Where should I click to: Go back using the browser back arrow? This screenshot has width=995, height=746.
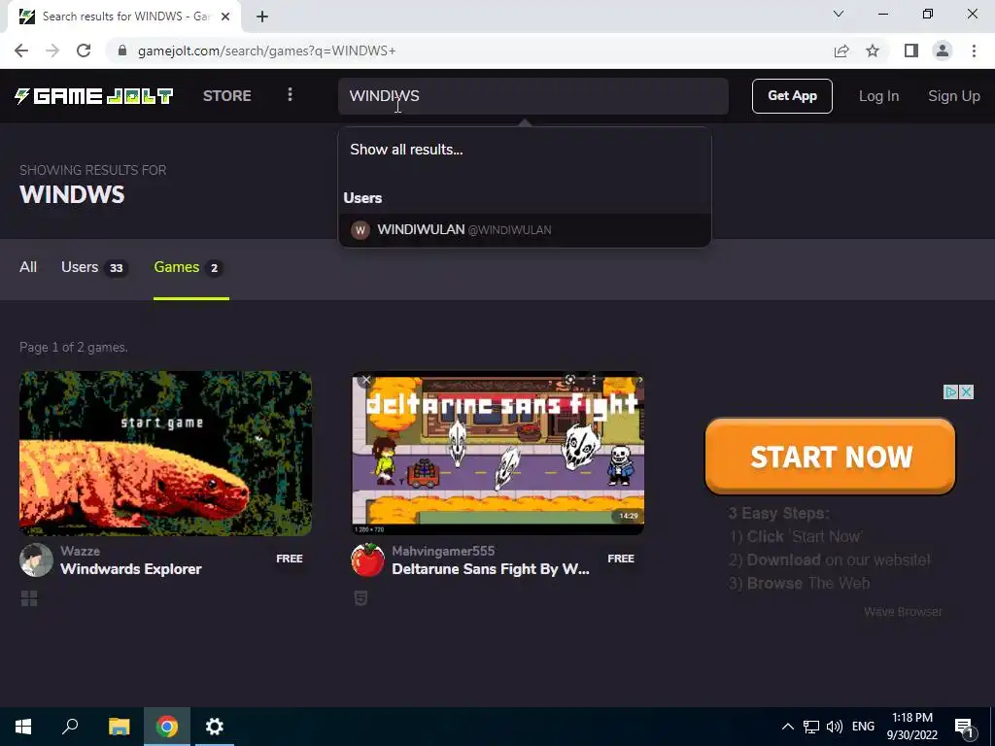[x=21, y=51]
